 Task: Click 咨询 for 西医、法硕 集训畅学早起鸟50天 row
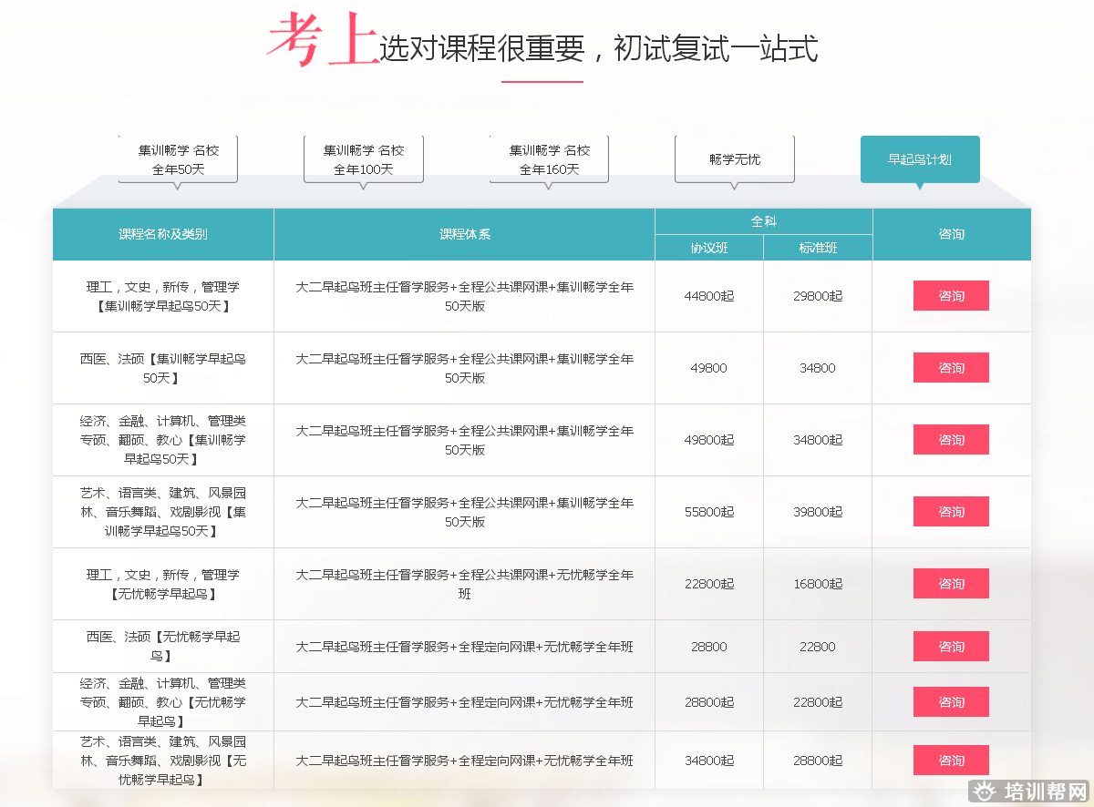pos(951,368)
